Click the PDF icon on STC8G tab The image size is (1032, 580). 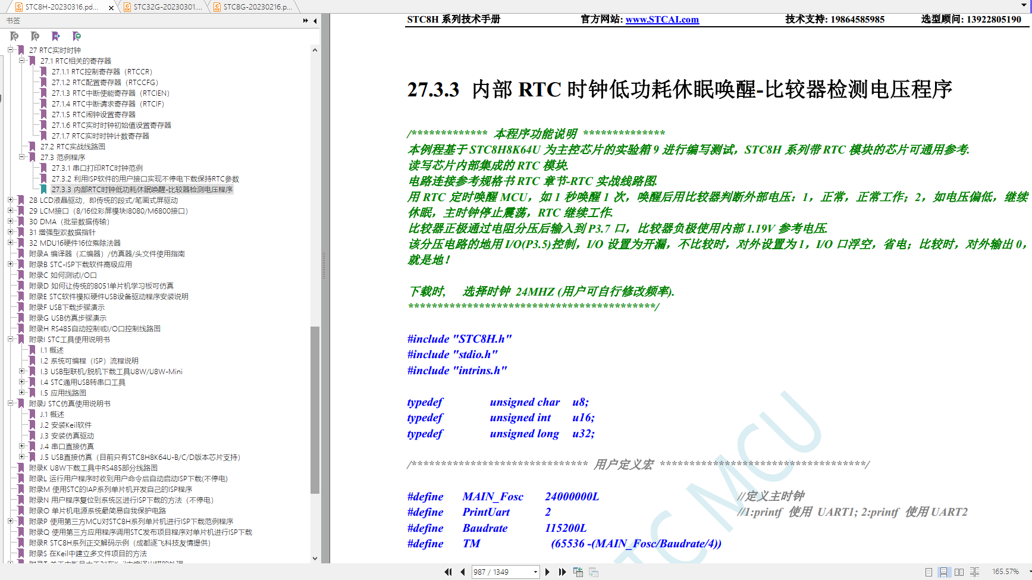click(217, 7)
